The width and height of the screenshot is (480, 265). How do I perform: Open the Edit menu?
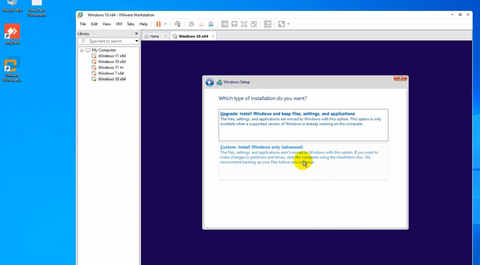click(x=94, y=24)
